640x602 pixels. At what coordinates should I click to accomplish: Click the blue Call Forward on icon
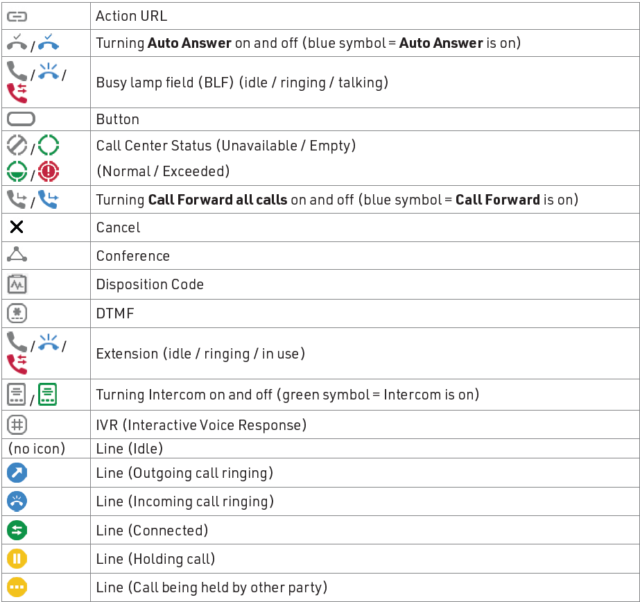[x=49, y=200]
